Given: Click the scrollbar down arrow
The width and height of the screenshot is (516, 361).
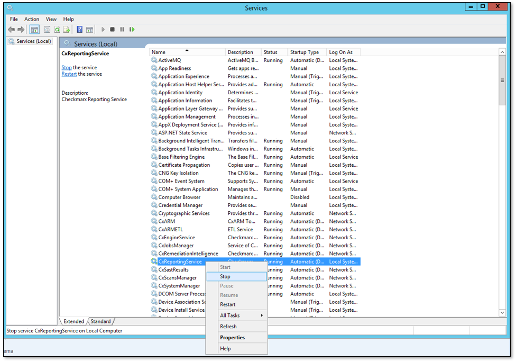Looking at the screenshot, I should 502,313.
